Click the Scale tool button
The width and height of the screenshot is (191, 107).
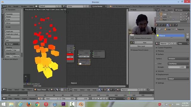(13, 19)
